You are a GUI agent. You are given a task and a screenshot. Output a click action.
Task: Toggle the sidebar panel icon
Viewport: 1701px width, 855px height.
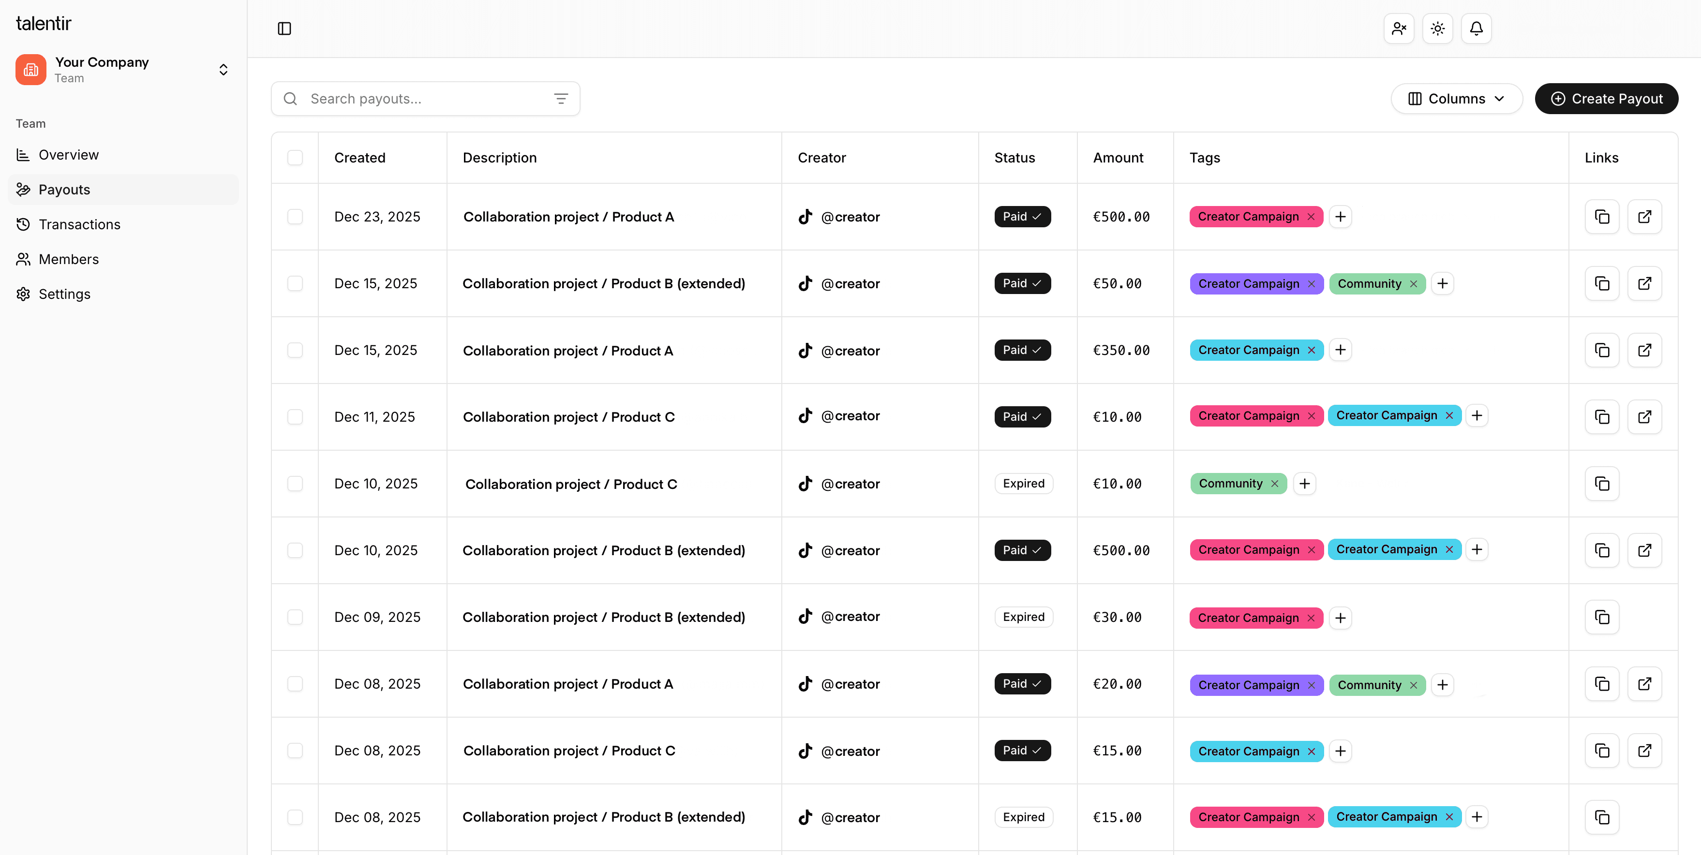point(284,29)
